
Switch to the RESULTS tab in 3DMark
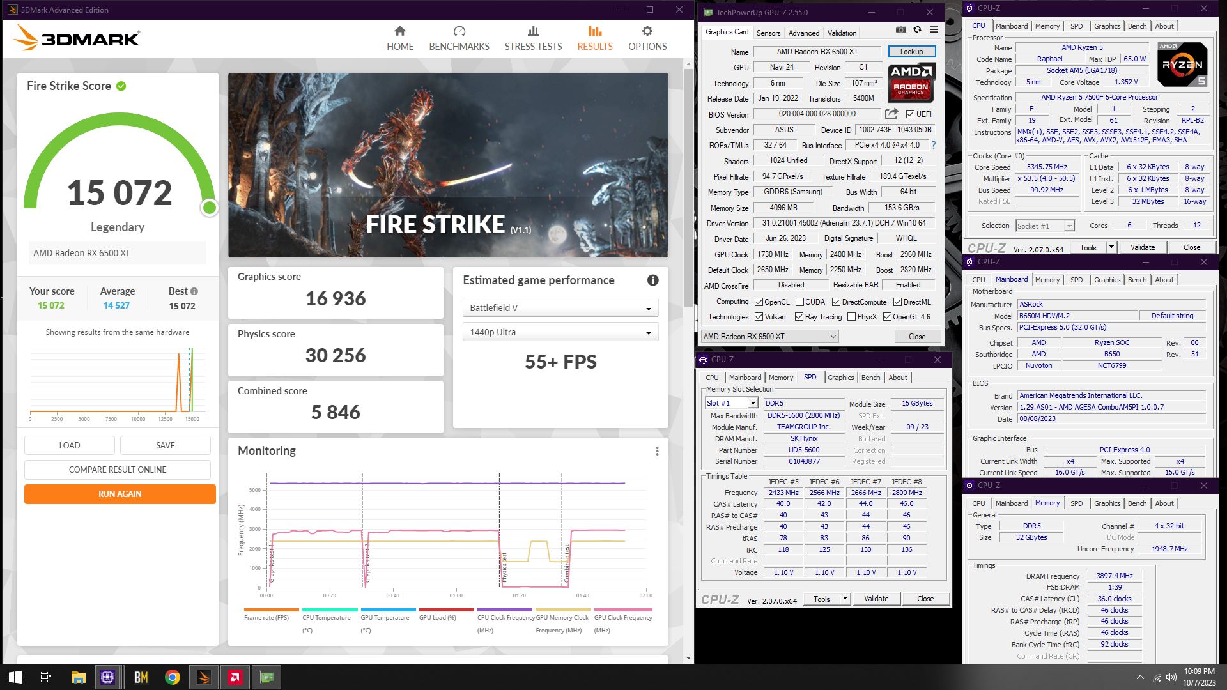595,38
